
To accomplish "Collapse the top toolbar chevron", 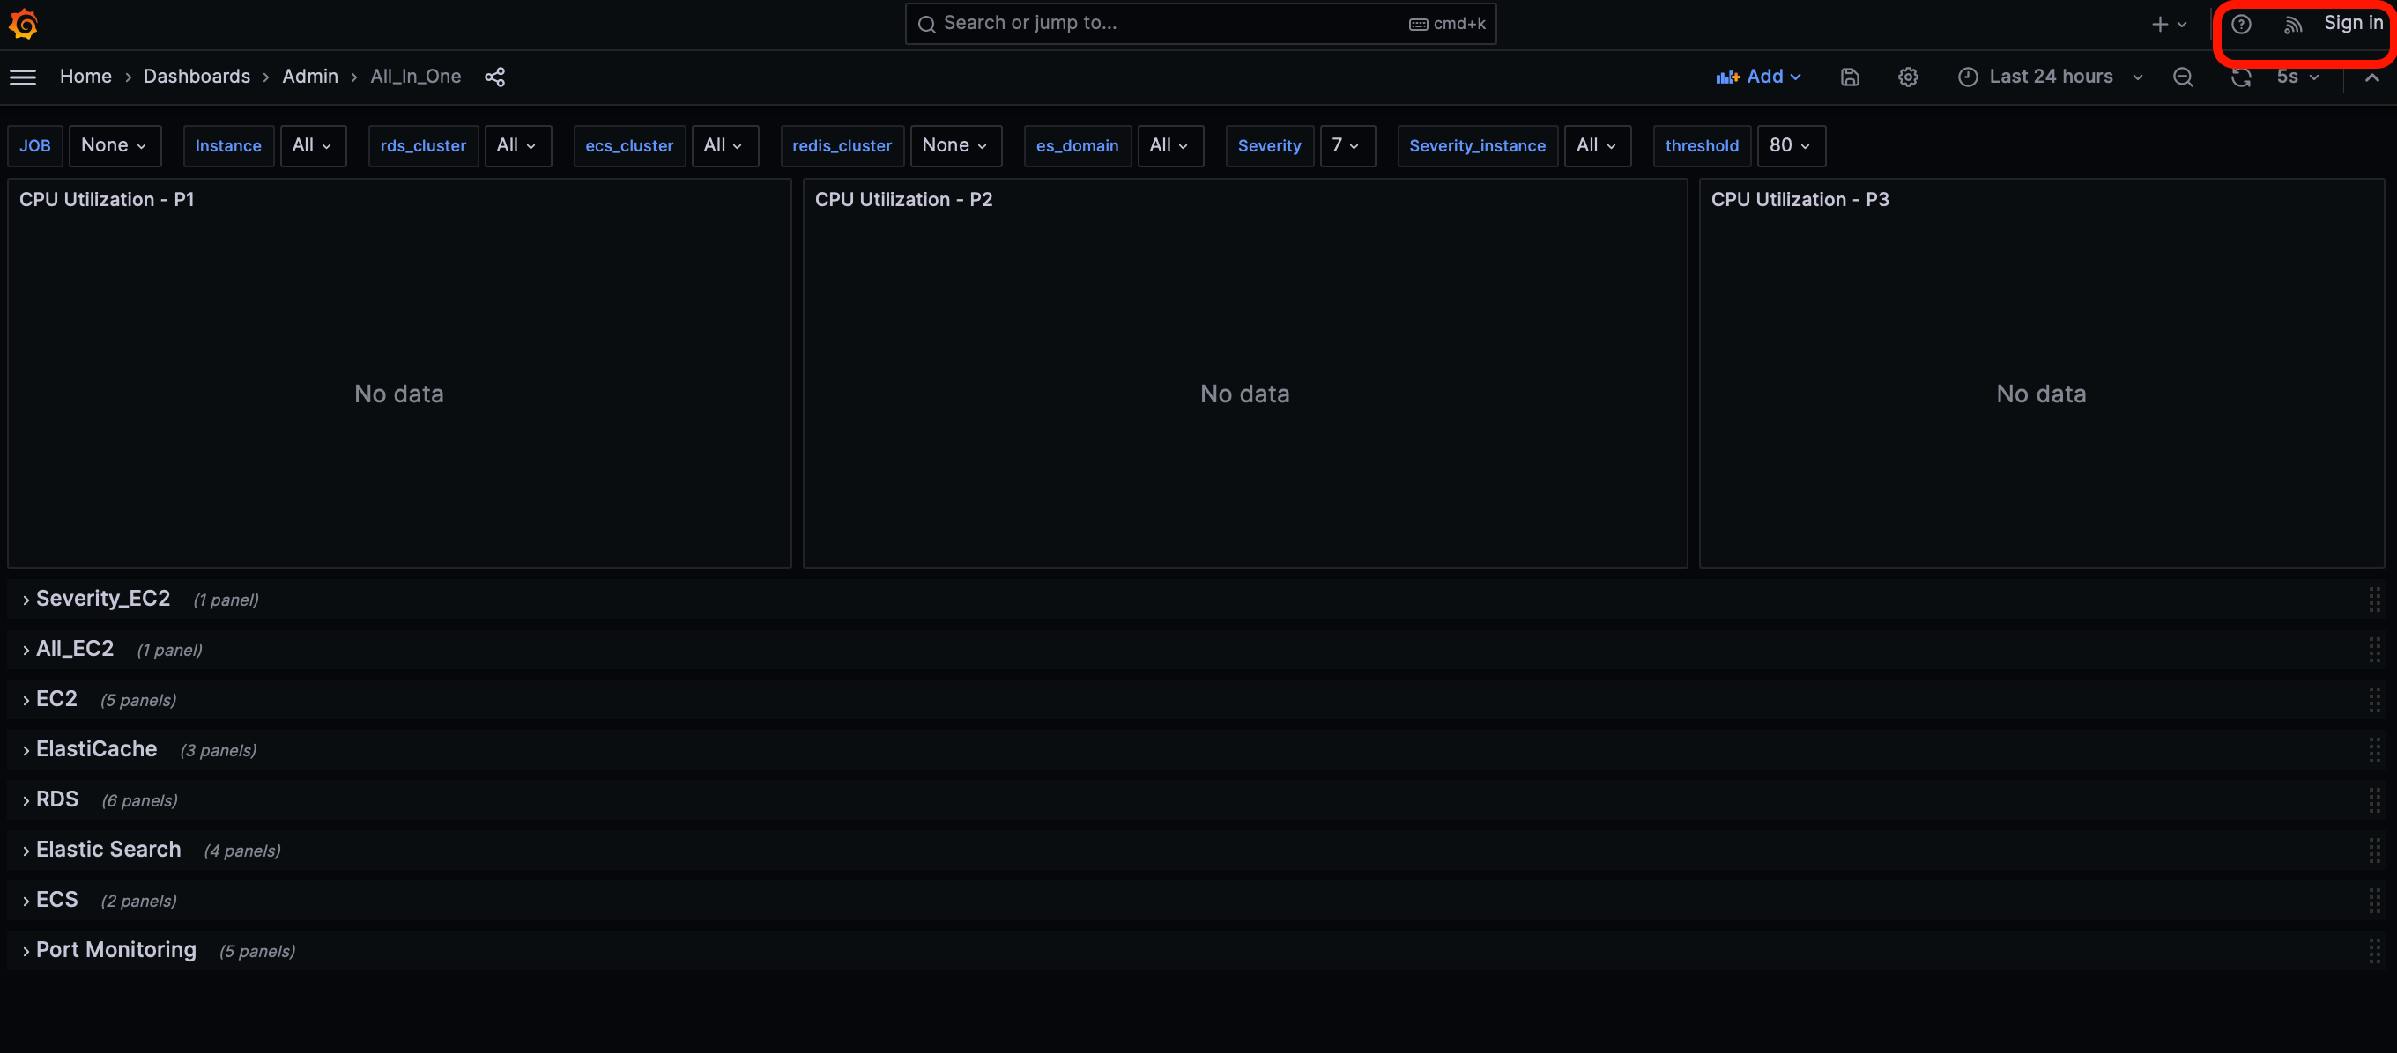I will [2371, 77].
